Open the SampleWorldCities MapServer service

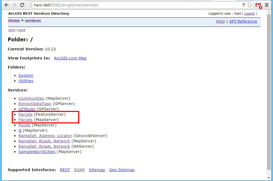(x=37, y=152)
